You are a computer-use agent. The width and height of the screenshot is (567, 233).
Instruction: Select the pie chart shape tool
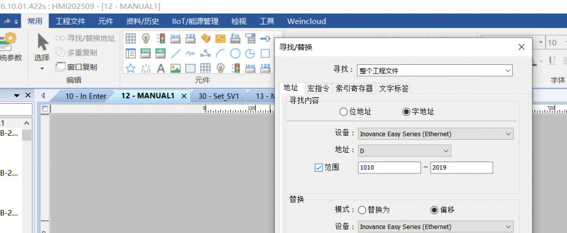coord(250,54)
